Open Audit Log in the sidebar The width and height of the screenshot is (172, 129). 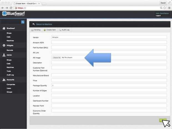pos(10,75)
